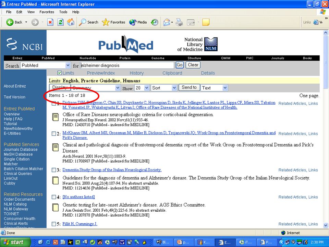Open the Nucleotide link in black nav bar
This screenshot has width=329, height=247.
coord(88,58)
